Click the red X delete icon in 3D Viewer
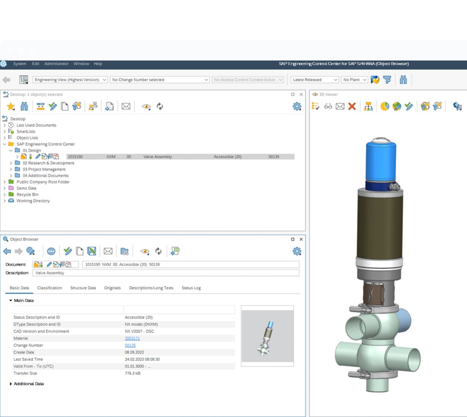 tap(352, 107)
